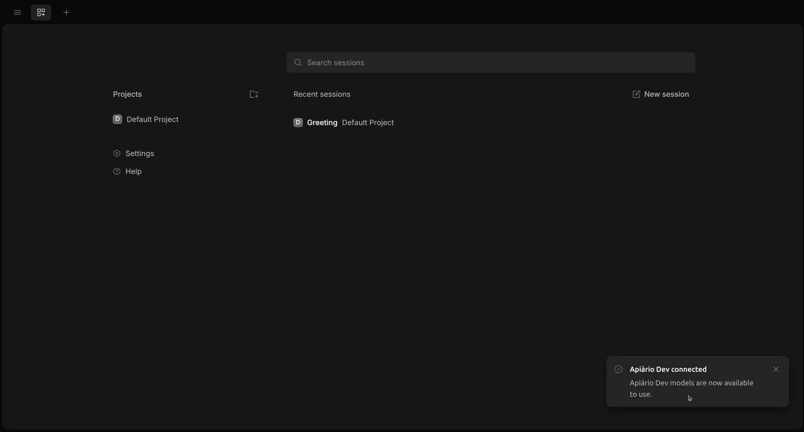
Task: Click the Settings gear icon
Action: coord(117,153)
